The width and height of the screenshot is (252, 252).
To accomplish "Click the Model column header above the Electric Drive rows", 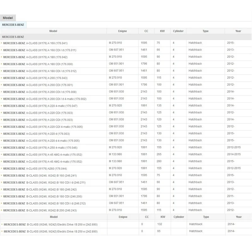I will point(54,217).
